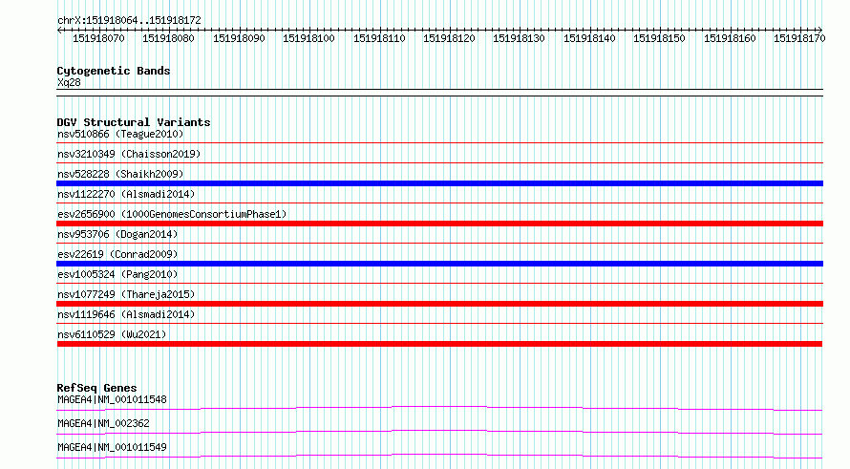Open variant esv2656900 (1000GenomesConsortiumPhase1)
This screenshot has width=850, height=469.
172,214
